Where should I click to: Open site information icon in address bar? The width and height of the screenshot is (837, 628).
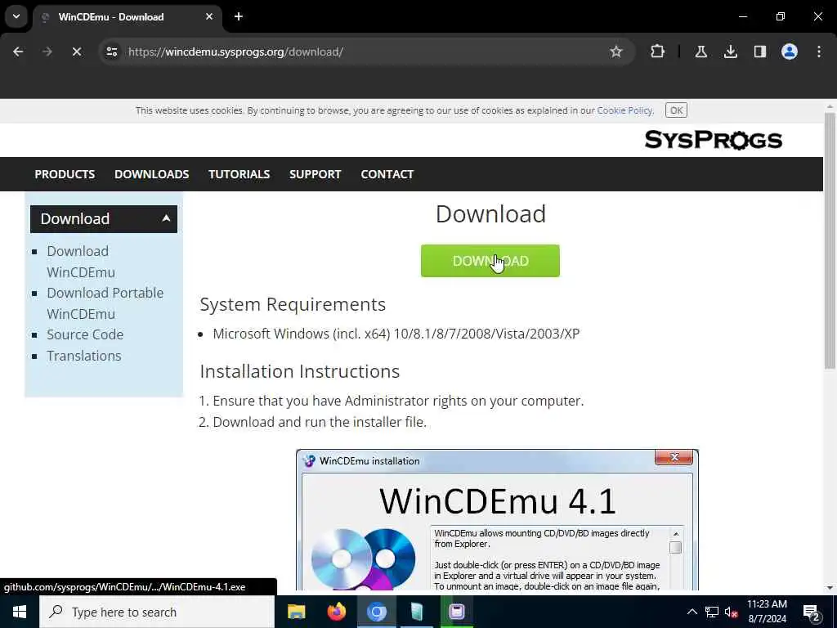pyautogui.click(x=111, y=52)
